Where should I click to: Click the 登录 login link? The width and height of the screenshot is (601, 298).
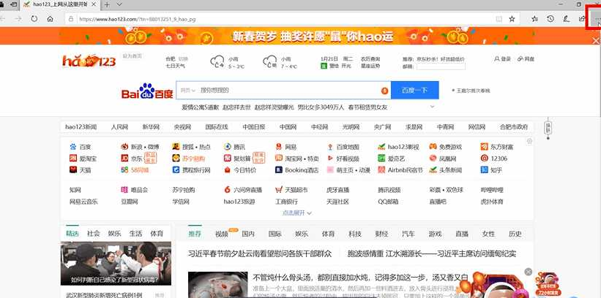[x=502, y=59]
